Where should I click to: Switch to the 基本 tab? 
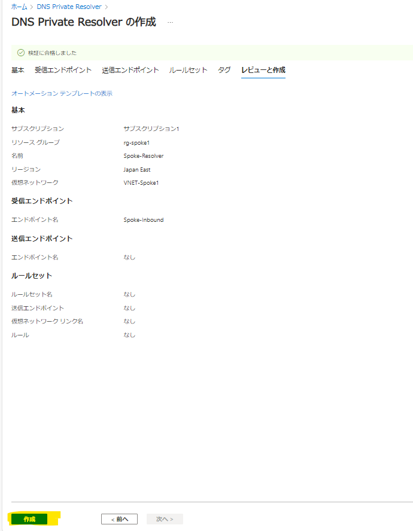click(x=17, y=70)
